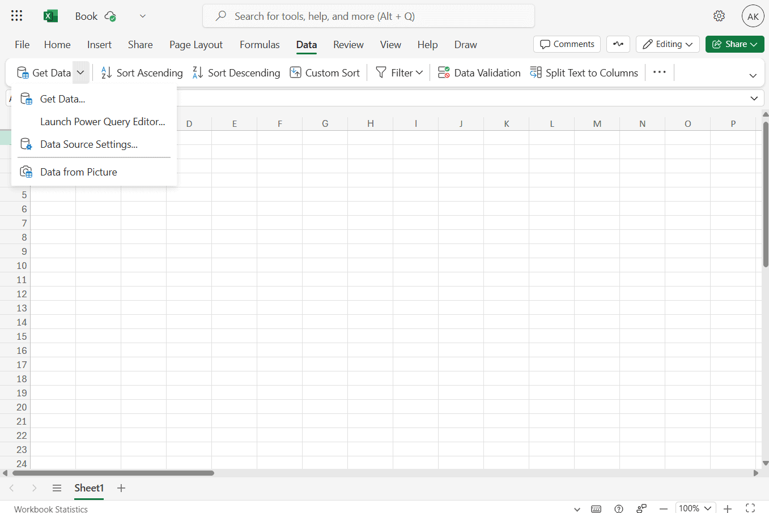
Task: Open Data Source Settings from menu
Action: pyautogui.click(x=88, y=144)
